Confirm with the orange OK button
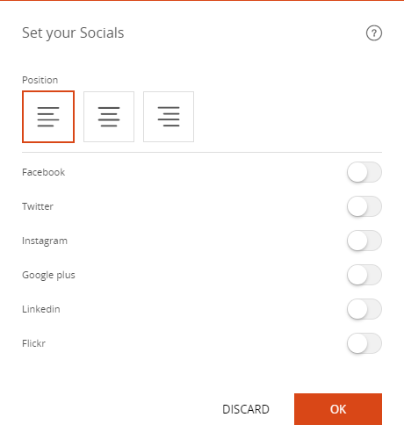 338,409
